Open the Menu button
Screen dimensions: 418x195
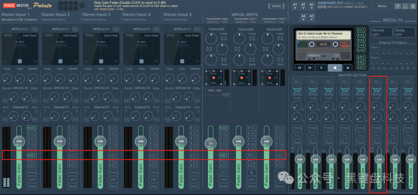[x=382, y=6]
